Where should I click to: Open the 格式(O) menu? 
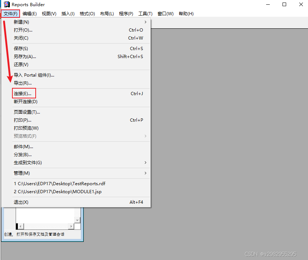tap(87, 14)
